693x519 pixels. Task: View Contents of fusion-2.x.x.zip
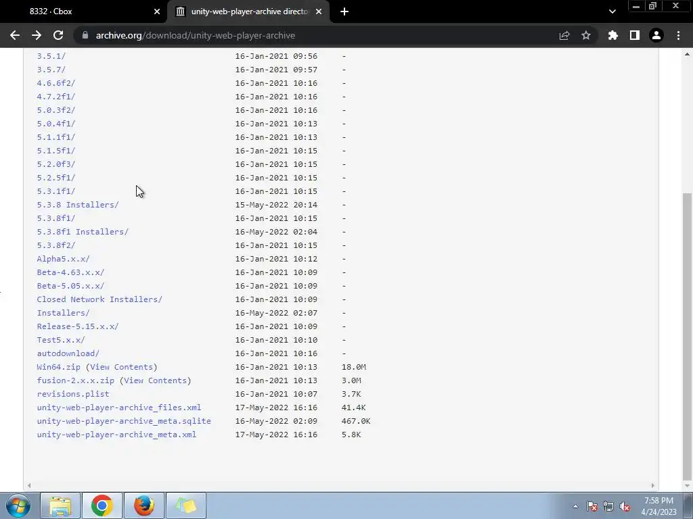pyautogui.click(x=156, y=380)
